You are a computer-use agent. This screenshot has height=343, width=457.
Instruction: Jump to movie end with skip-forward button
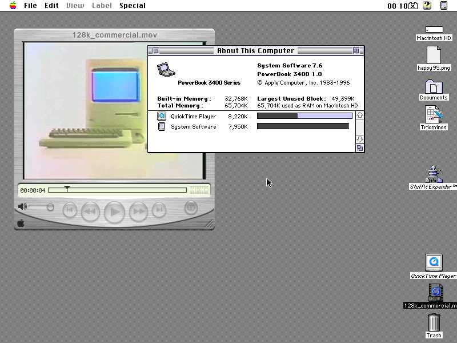(x=159, y=210)
